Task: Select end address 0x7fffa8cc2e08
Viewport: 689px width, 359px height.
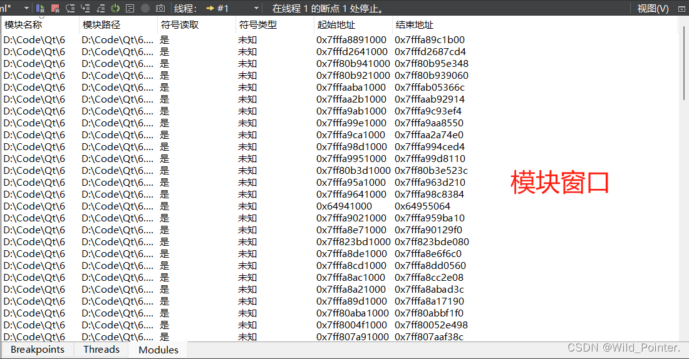Action: point(429,277)
